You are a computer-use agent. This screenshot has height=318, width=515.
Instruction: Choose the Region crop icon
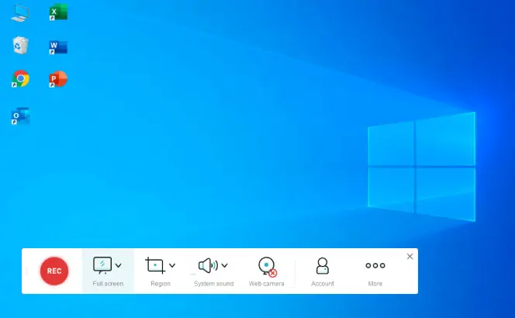point(155,265)
